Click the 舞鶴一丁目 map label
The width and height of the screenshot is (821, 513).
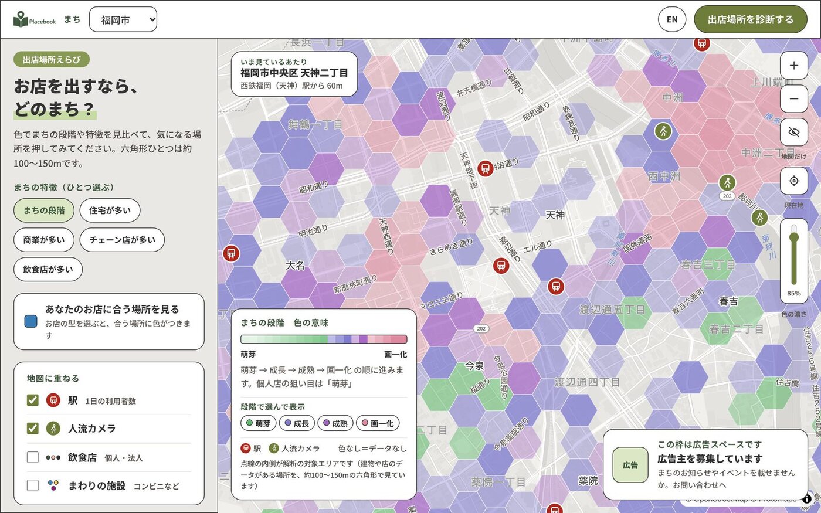315,125
